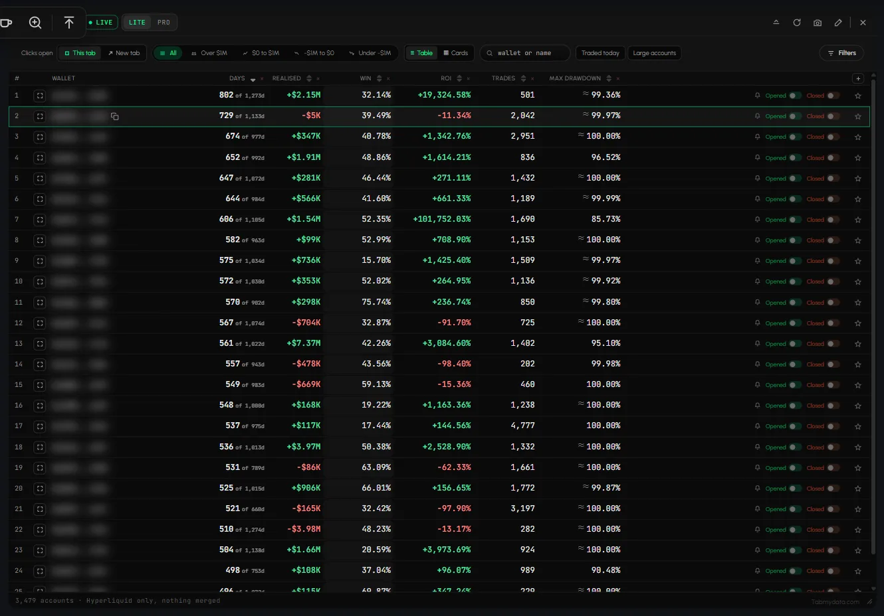The width and height of the screenshot is (884, 616).
Task: Click the vertical table scrollbar
Action: click(873, 319)
